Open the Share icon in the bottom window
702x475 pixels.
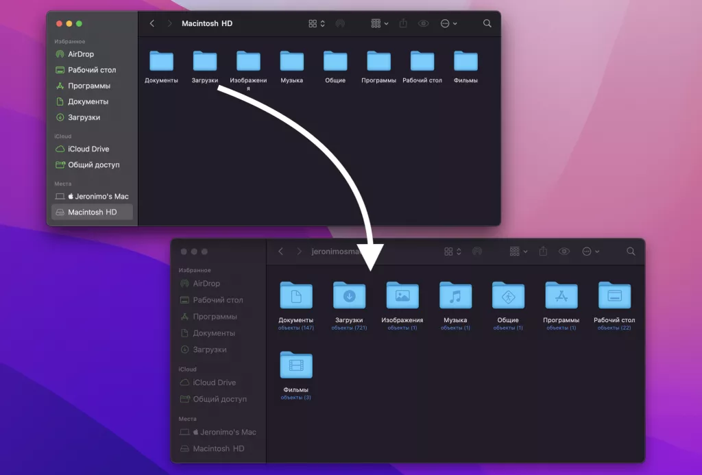[544, 252]
